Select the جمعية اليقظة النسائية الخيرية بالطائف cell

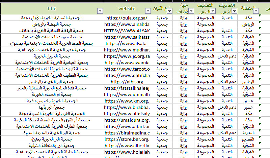52,31
